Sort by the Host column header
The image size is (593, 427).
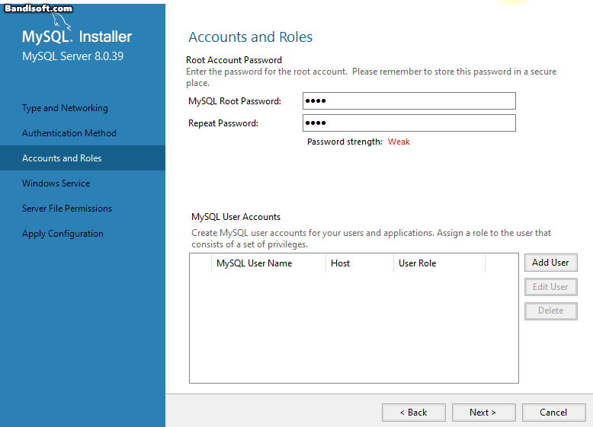coord(360,263)
